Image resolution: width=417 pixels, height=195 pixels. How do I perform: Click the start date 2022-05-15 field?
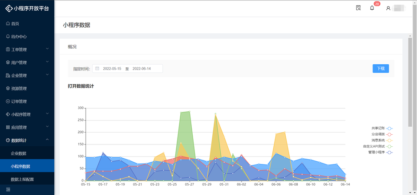point(112,69)
